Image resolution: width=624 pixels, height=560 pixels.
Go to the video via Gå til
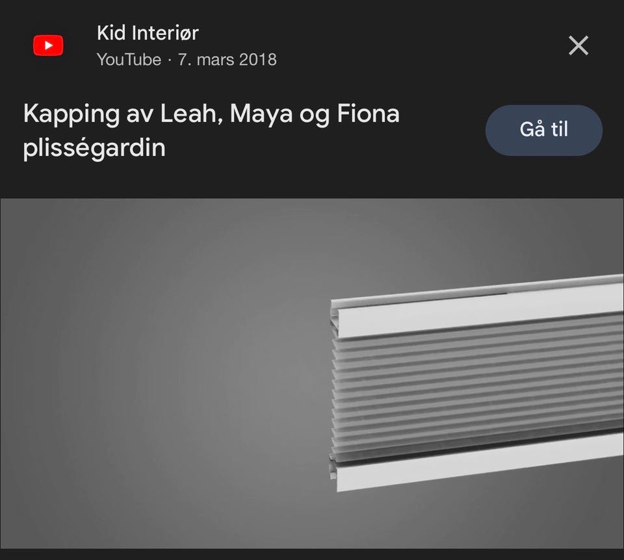543,130
